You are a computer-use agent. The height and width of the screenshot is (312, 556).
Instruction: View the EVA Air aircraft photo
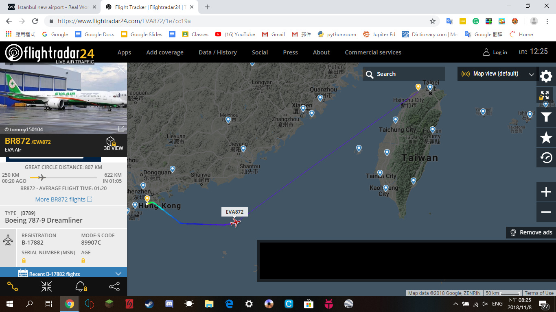pos(63,98)
